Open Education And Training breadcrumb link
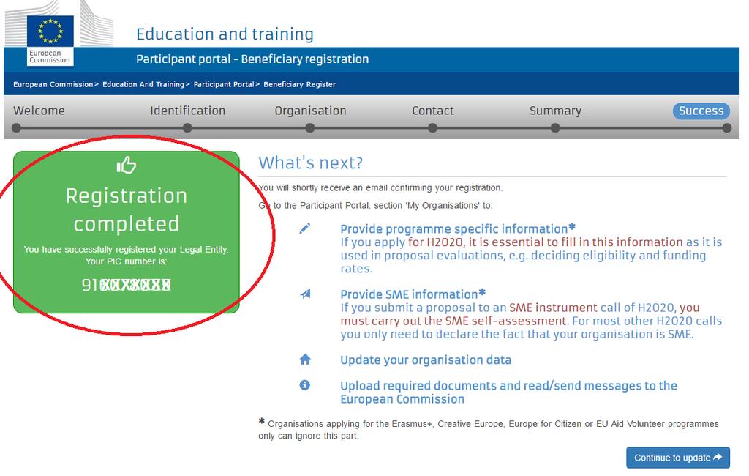 click(x=143, y=84)
